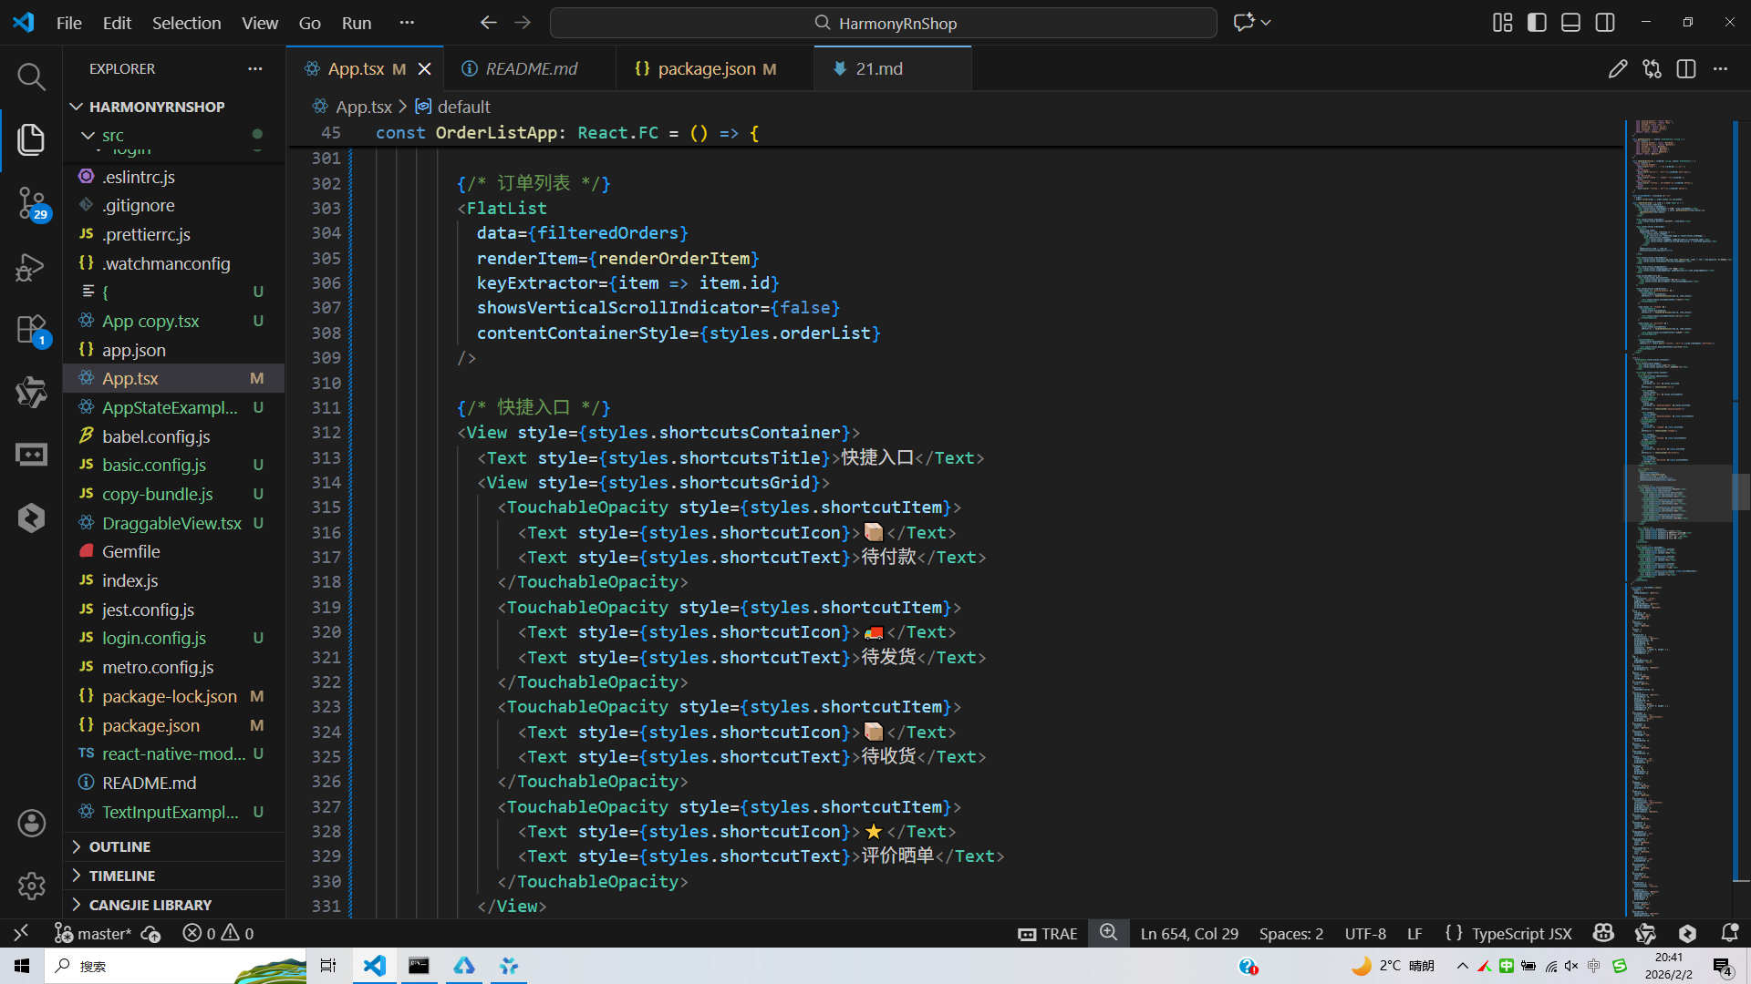The width and height of the screenshot is (1751, 984).
Task: Click the minimap scroll slider
Action: (1676, 492)
